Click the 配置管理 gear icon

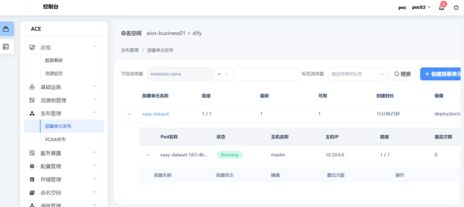click(x=32, y=166)
